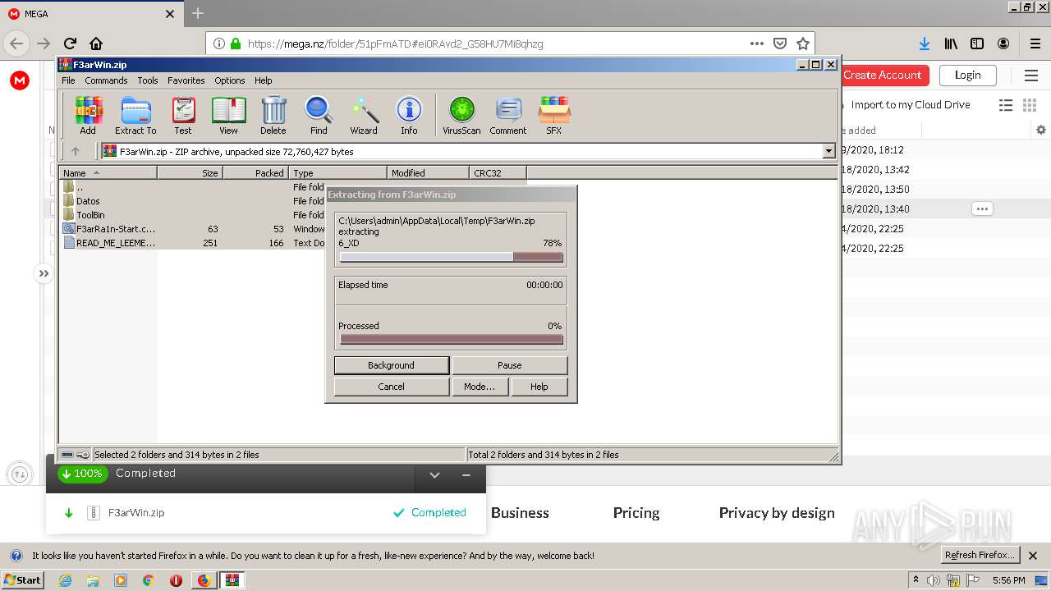
Task: Expand the archive path dropdown
Action: pos(828,151)
